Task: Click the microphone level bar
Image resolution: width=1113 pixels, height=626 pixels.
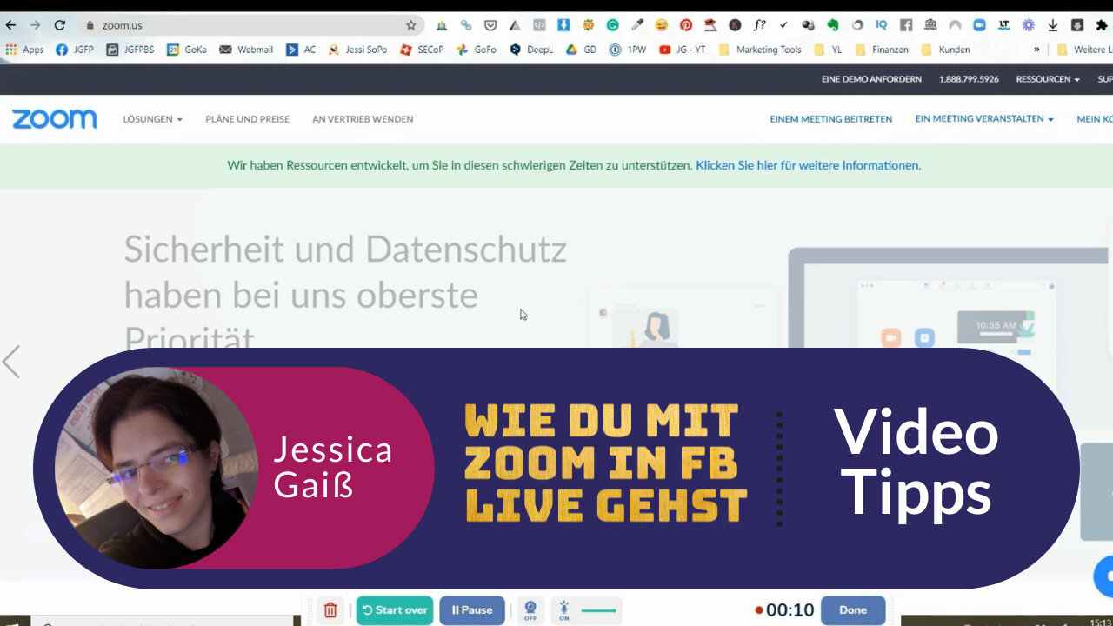Action: point(598,610)
